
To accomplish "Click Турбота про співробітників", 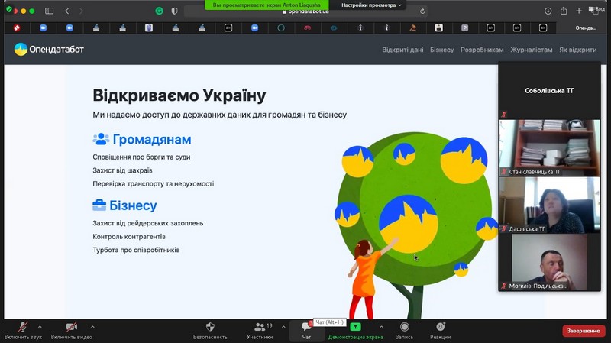I will [x=136, y=250].
